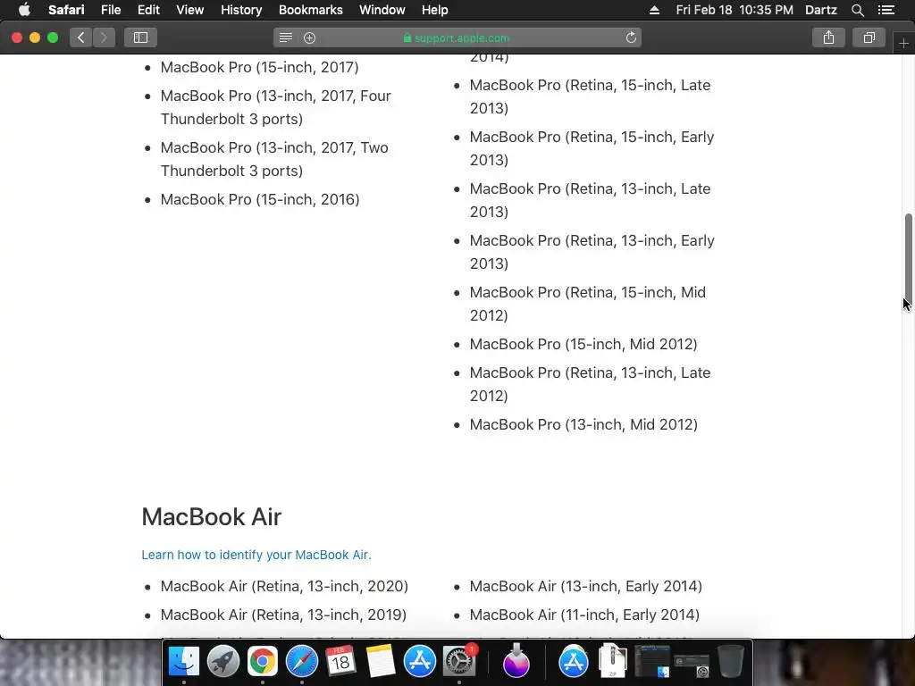Click 'MacBook Pro (Retina, 13-inch, Late 2012)'
Viewport: 915px width, 686px height.
590,384
